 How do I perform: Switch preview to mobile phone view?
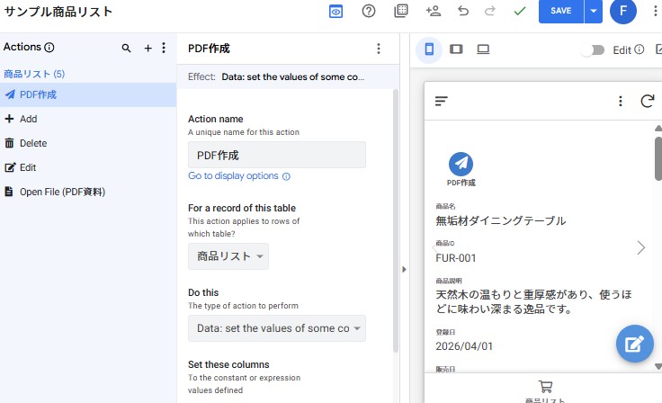429,49
